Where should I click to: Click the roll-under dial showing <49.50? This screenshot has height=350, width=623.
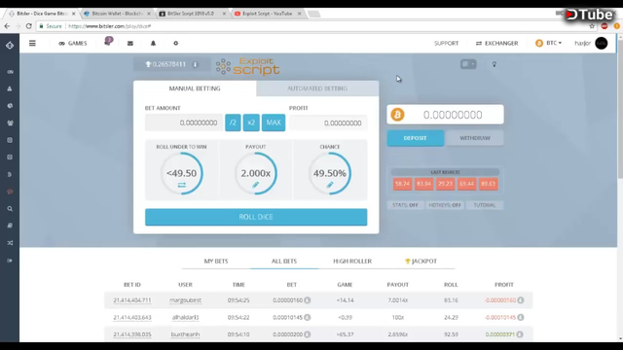click(x=182, y=173)
